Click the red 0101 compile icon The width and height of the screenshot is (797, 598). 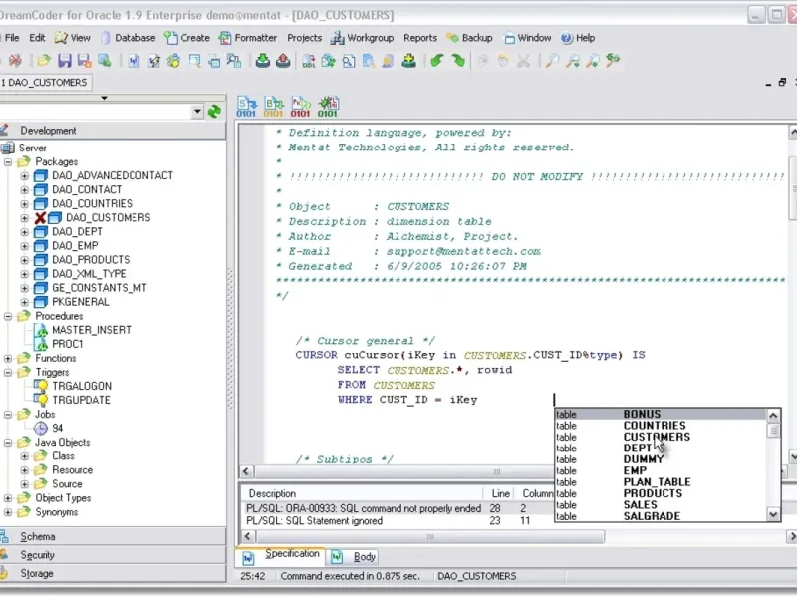300,107
